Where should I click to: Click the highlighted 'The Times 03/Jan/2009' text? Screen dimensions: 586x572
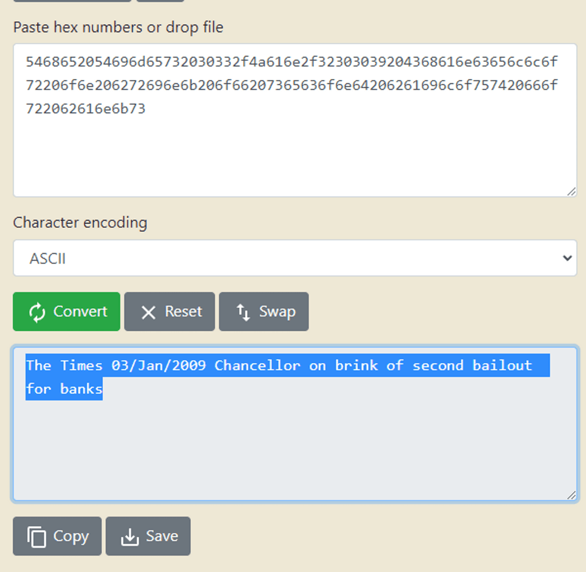pos(116,365)
